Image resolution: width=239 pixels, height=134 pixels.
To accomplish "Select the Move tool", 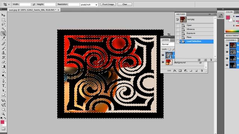I will [3, 15].
